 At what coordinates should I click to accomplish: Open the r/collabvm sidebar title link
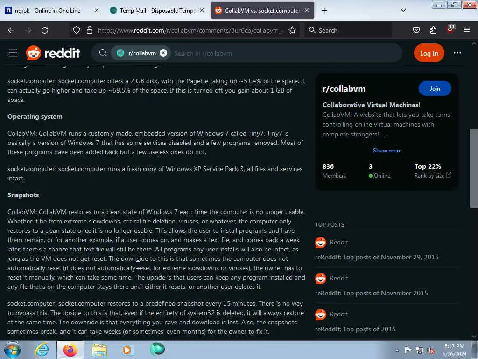[x=344, y=89]
